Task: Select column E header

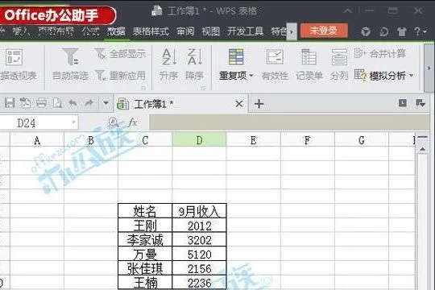Action: [253, 140]
